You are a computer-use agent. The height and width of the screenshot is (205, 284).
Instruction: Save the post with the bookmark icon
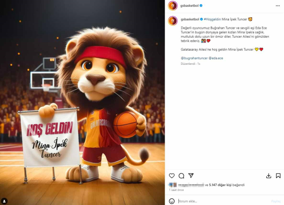point(278,176)
